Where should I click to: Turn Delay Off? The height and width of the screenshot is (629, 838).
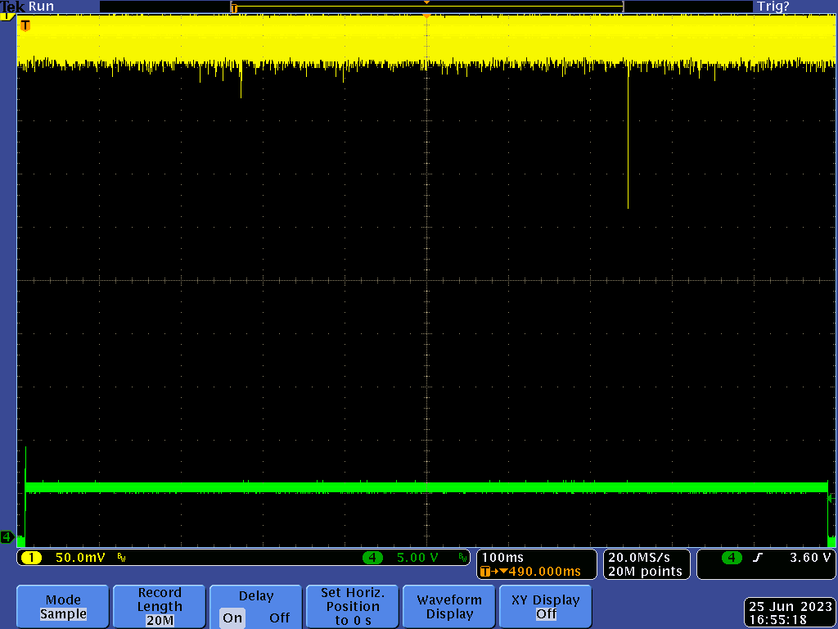[279, 618]
